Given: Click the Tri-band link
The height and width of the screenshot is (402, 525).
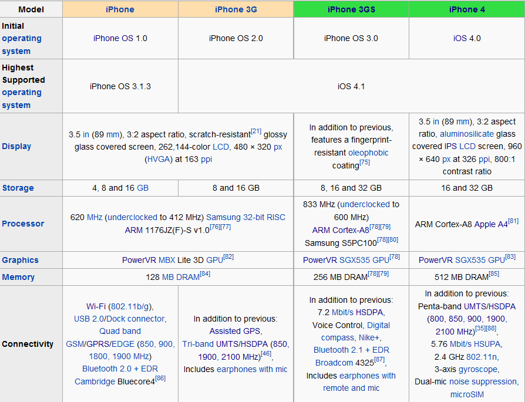Looking at the screenshot, I should (x=197, y=344).
